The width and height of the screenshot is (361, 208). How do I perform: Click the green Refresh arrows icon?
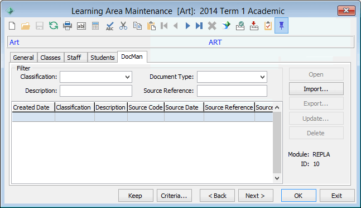(x=54, y=26)
